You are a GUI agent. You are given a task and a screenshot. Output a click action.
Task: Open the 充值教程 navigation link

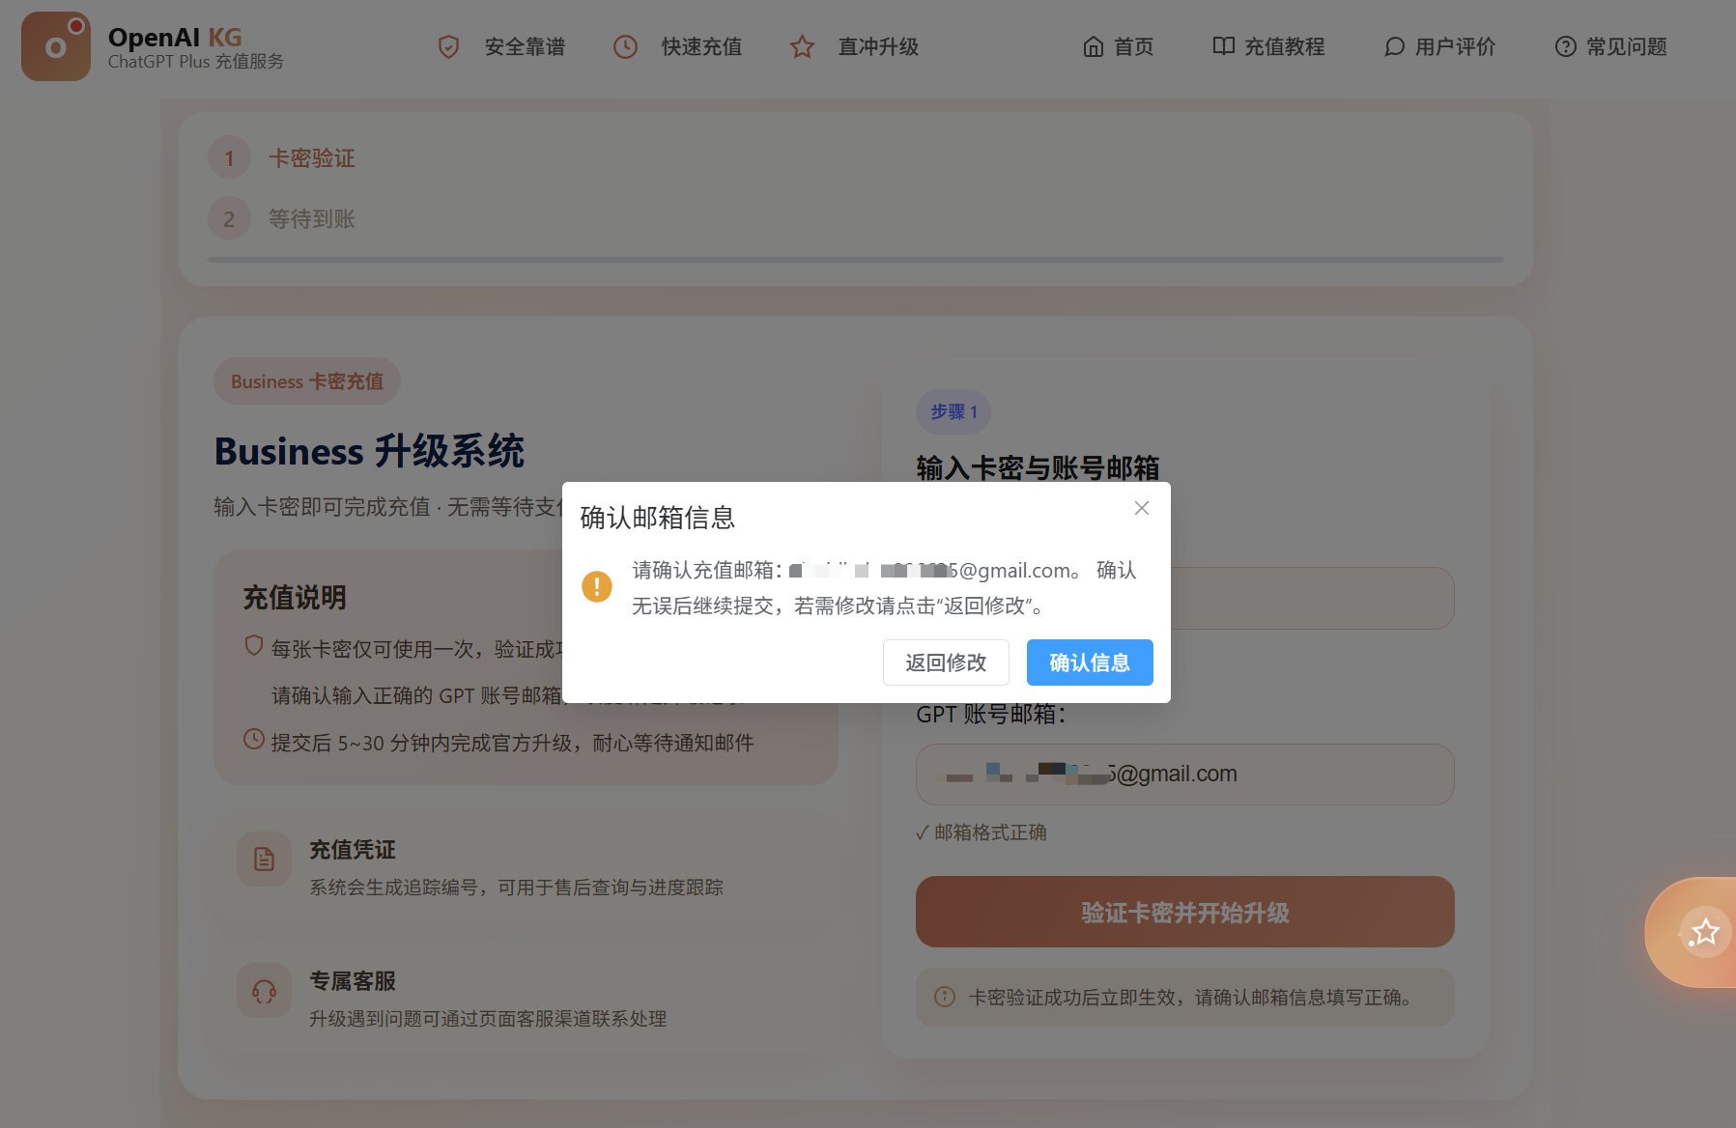coord(1268,46)
